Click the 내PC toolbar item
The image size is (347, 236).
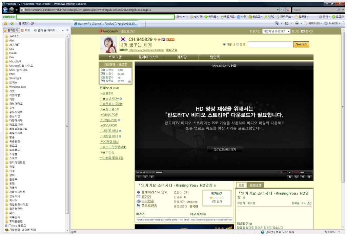pos(269,17)
